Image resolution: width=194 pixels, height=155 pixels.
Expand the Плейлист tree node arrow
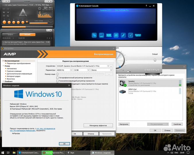(x=3, y=81)
